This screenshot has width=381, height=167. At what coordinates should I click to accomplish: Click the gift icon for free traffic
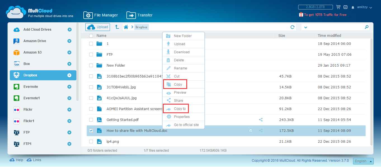pos(301,14)
